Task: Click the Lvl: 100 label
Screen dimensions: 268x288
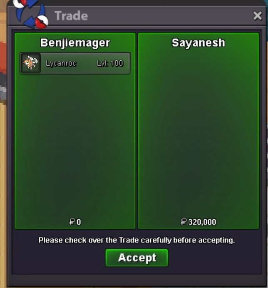Action: click(110, 63)
